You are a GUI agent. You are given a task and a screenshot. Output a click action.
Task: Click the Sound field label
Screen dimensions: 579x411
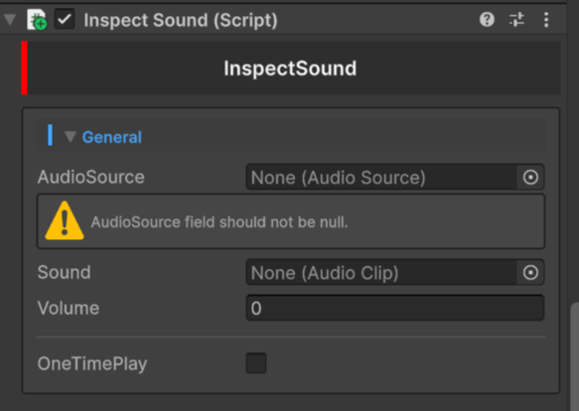click(x=64, y=272)
